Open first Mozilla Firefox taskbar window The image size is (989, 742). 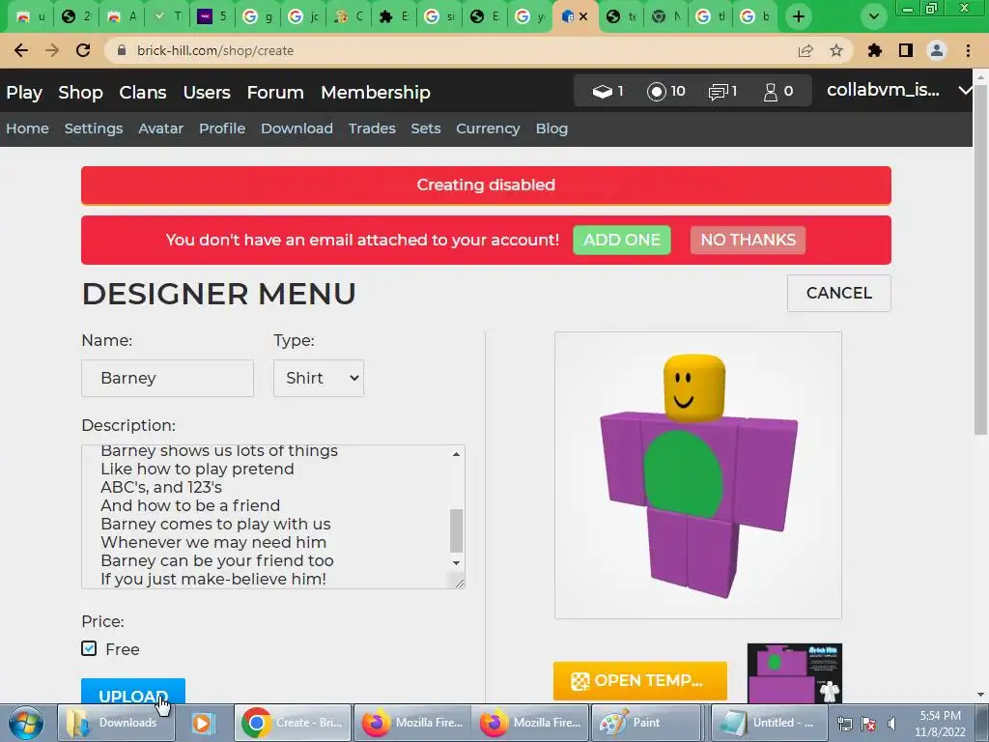410,723
